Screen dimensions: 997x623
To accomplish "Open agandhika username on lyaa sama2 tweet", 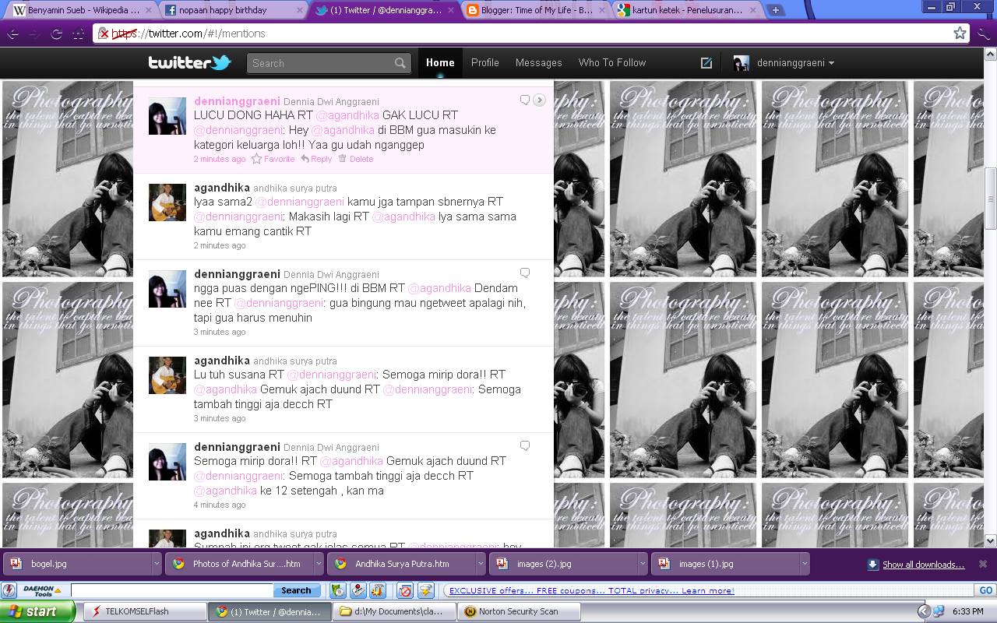I will [x=222, y=188].
